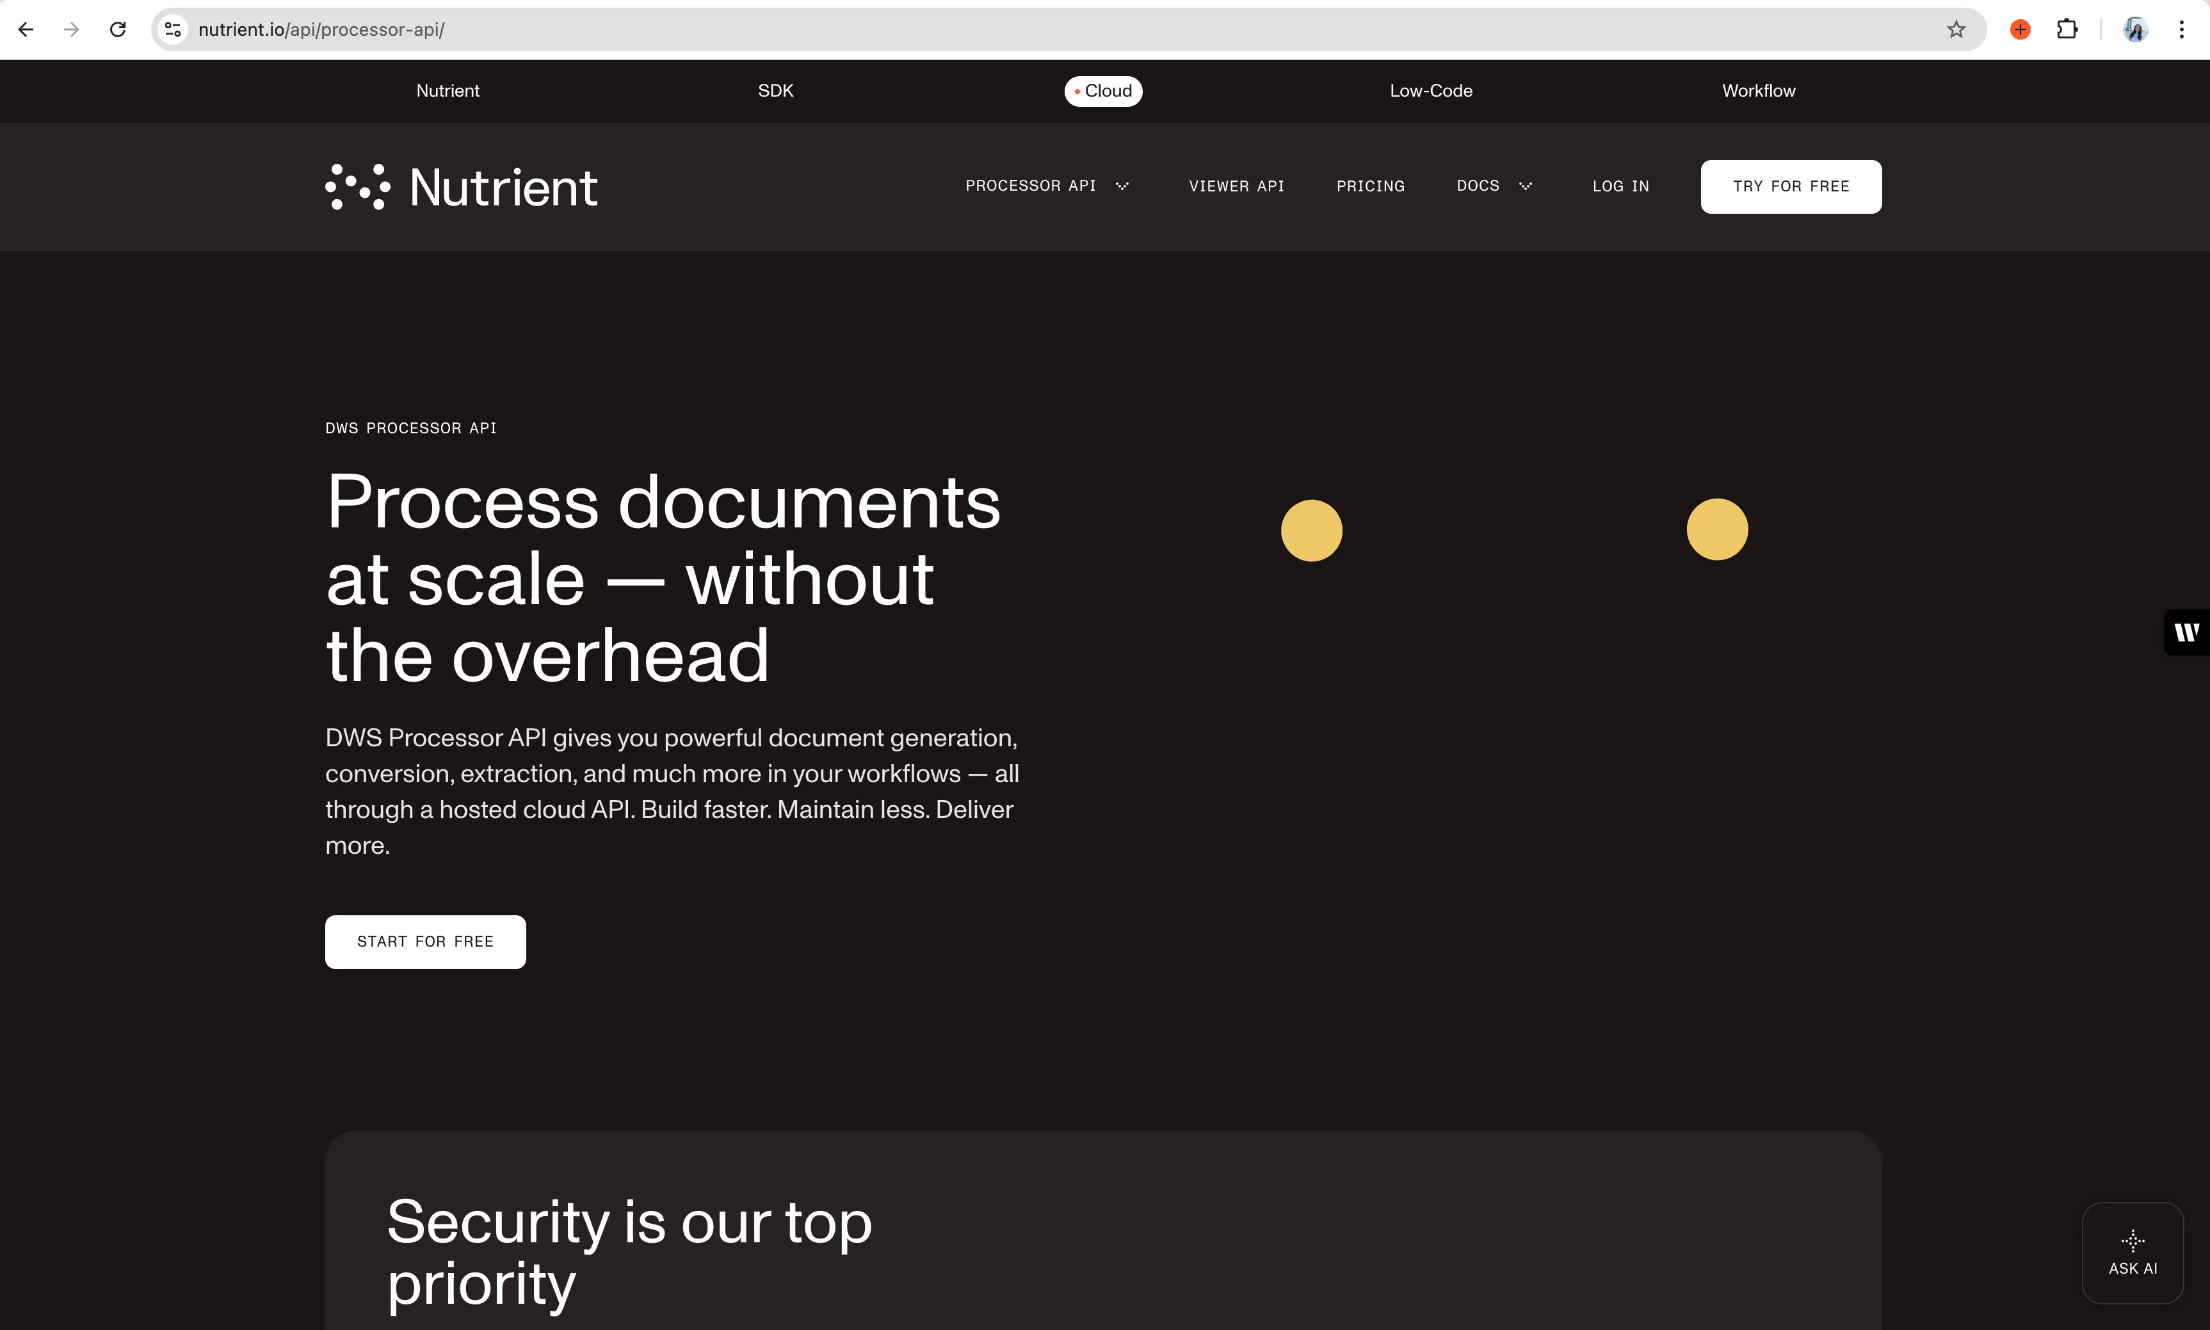
Task: Select the Cloud tab
Action: [1103, 90]
